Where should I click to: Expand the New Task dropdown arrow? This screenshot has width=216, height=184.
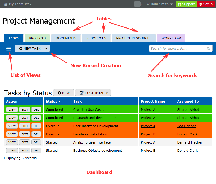tap(47, 48)
